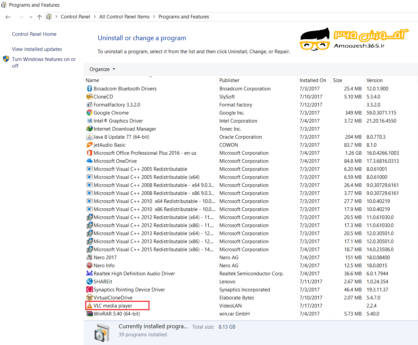This screenshot has height=345, width=418.
Task: Click the Control Panel address bar icon
Action: click(49, 17)
